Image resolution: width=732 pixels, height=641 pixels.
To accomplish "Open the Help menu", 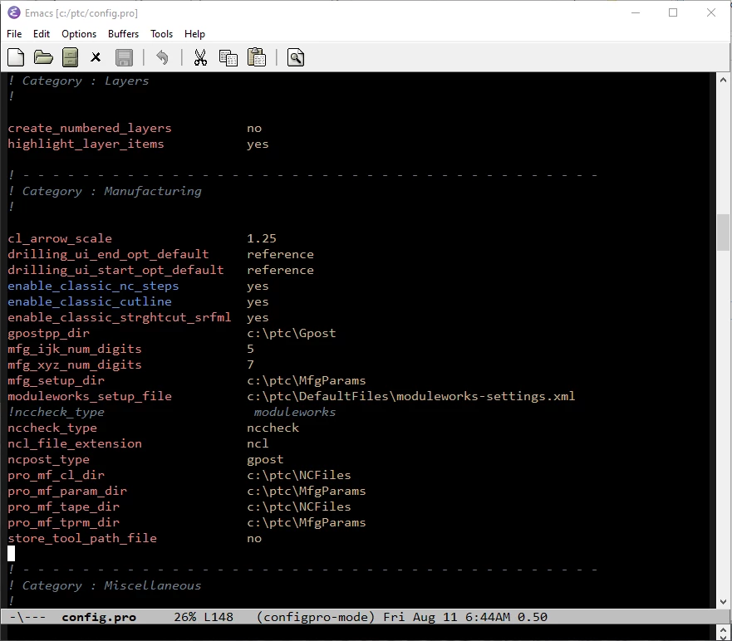I will [194, 34].
